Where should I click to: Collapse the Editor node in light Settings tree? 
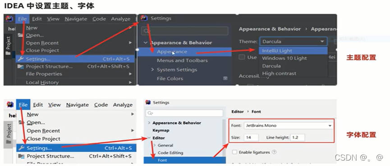(149, 138)
